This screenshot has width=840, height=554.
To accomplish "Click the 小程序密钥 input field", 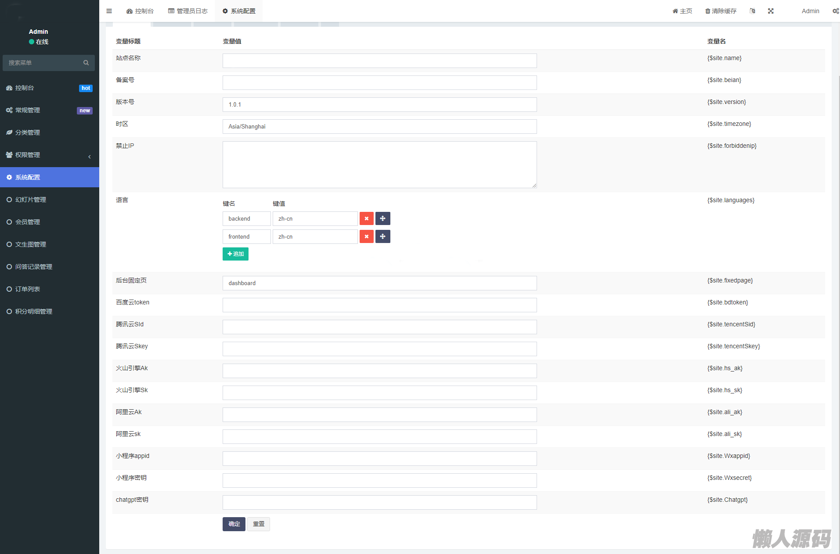I will [x=380, y=480].
